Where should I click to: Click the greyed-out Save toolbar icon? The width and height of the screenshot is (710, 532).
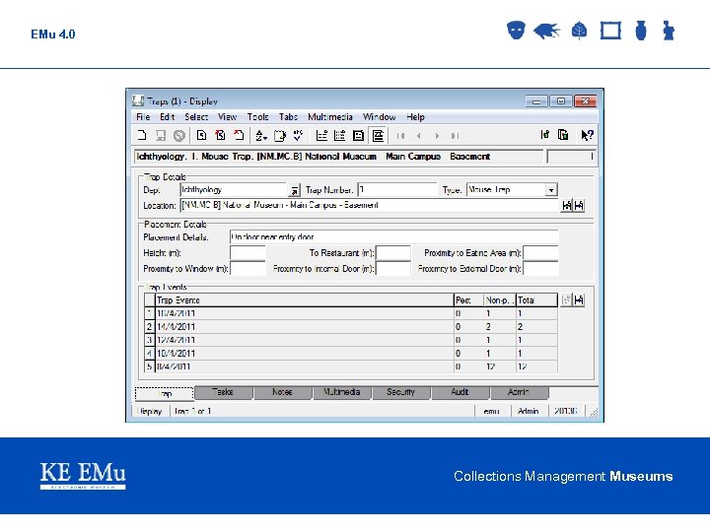[x=161, y=135]
